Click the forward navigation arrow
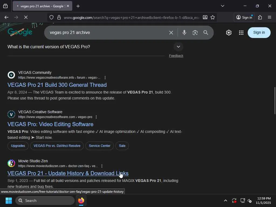The height and width of the screenshot is (207, 276). [16, 17]
